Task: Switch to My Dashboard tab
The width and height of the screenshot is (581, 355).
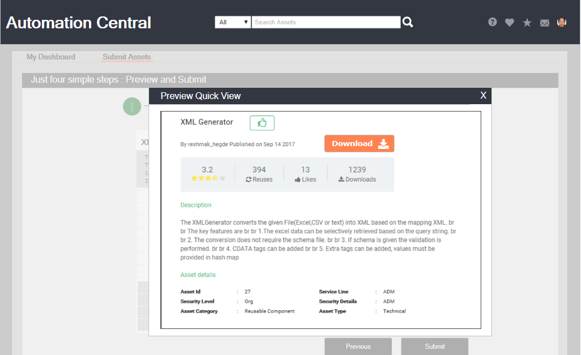Action: tap(51, 57)
